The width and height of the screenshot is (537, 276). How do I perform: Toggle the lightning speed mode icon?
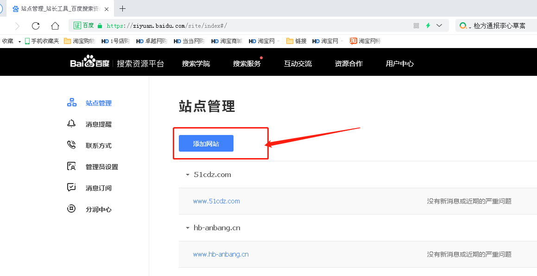tap(428, 25)
